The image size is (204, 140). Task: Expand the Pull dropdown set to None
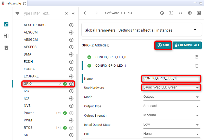171,134
